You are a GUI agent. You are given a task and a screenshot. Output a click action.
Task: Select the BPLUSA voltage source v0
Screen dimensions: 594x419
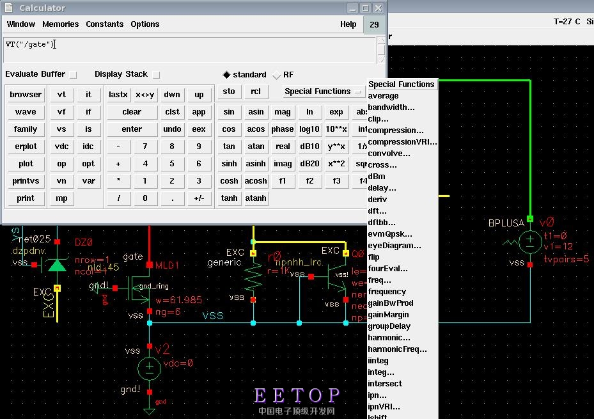pyautogui.click(x=529, y=242)
